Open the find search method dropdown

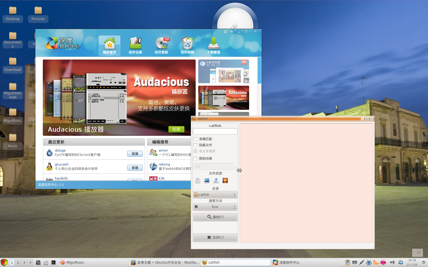pos(215,207)
